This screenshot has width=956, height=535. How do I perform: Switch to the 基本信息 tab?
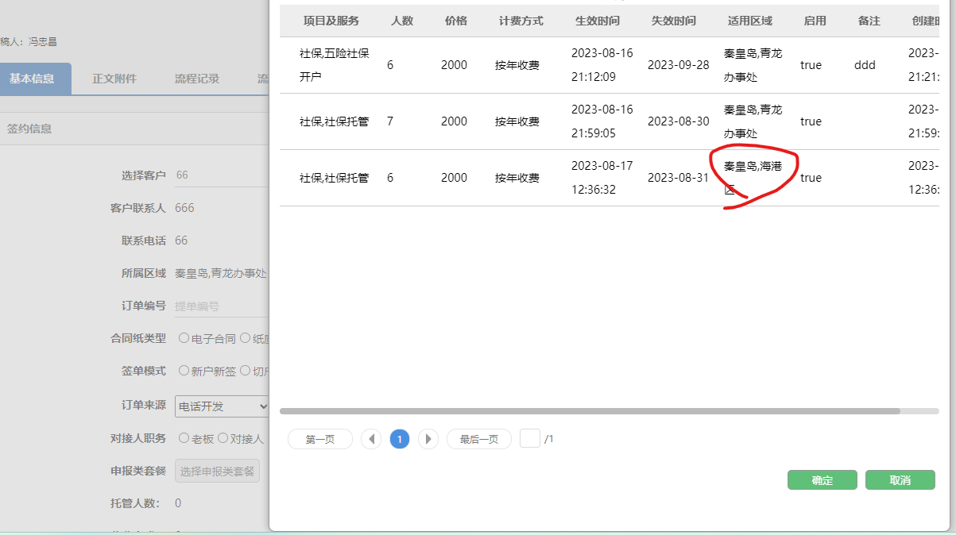click(33, 79)
